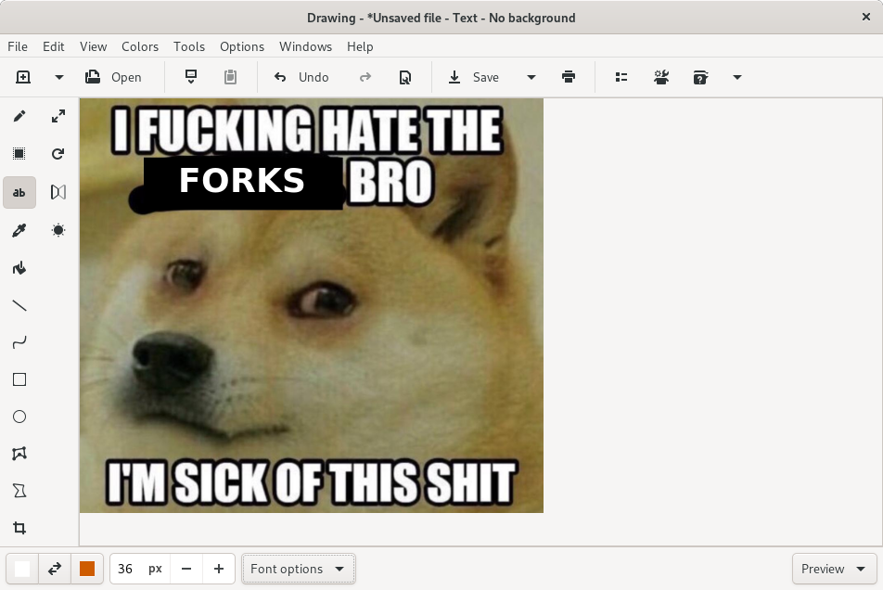Select the free shape tool
Screen dimensions: 883x590
click(x=19, y=491)
